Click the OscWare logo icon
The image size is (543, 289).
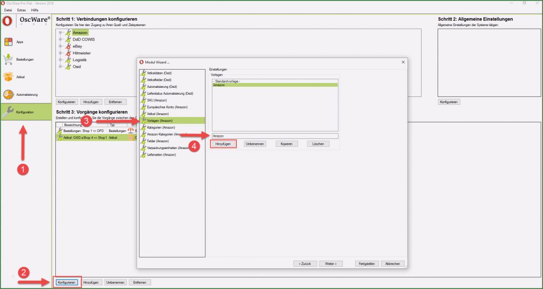(7, 22)
